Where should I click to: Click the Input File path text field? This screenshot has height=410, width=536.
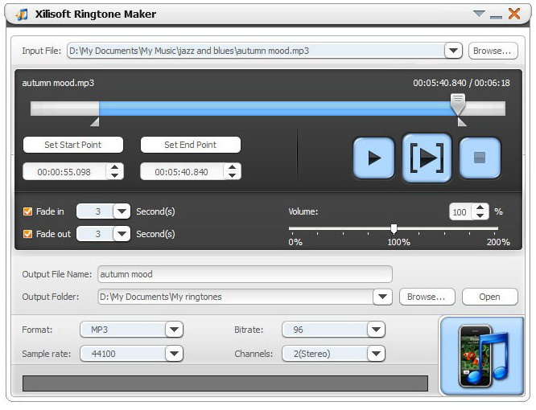tap(256, 51)
